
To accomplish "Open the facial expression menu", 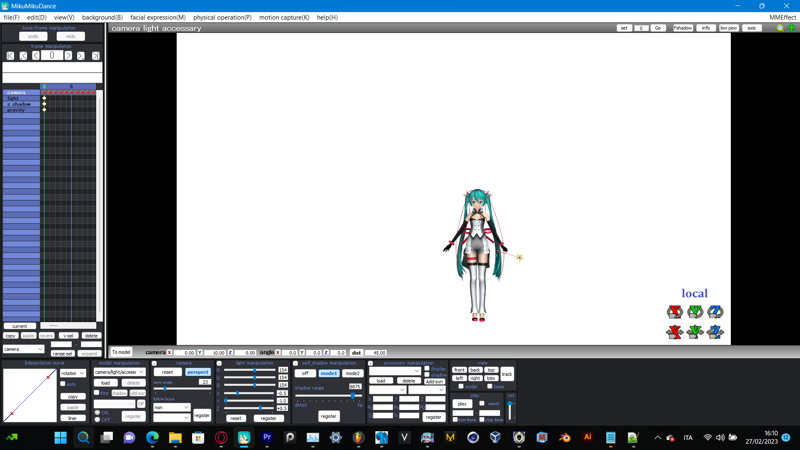I will (x=158, y=17).
